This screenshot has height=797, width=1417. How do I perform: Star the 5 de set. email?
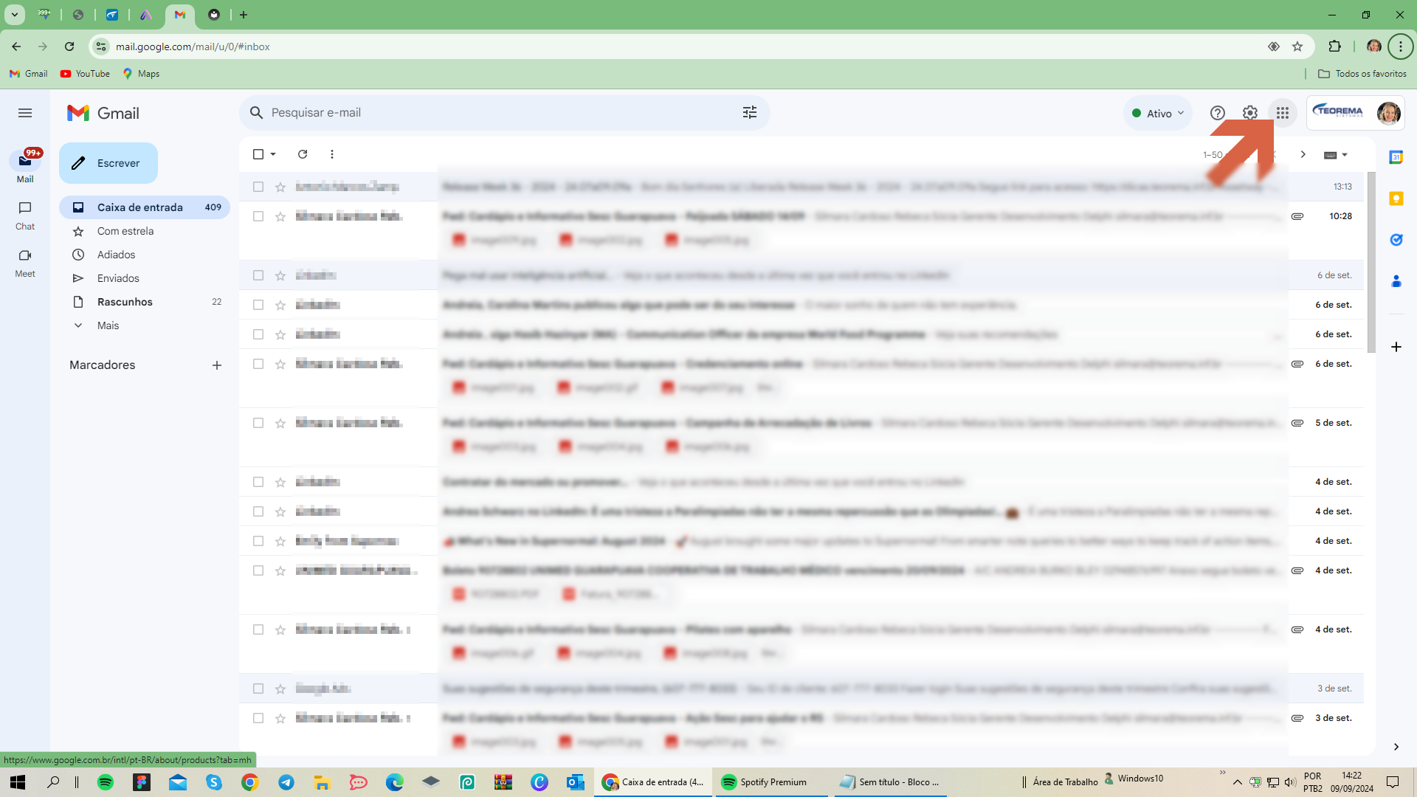click(x=280, y=423)
